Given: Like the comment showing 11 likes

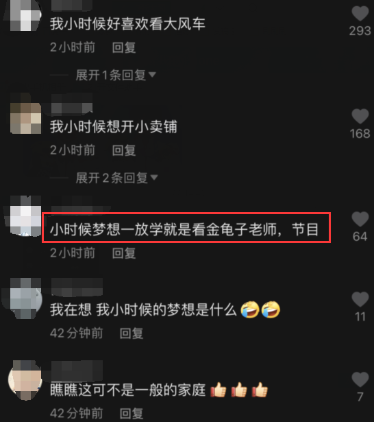Looking at the screenshot, I should coord(360,299).
